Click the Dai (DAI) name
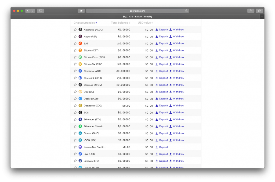 tap(89, 92)
